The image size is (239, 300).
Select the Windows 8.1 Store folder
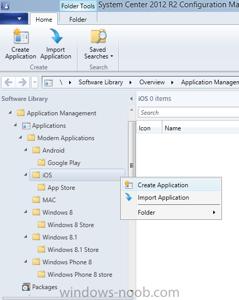(x=73, y=250)
